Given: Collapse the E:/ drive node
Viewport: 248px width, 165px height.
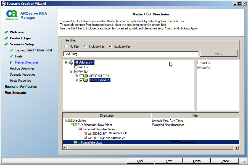Looking at the screenshot, I should click(71, 71).
